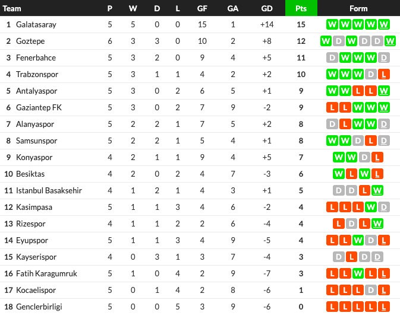
Task: Click Fatih Karagumruk's green W form badge
Action: pos(358,274)
